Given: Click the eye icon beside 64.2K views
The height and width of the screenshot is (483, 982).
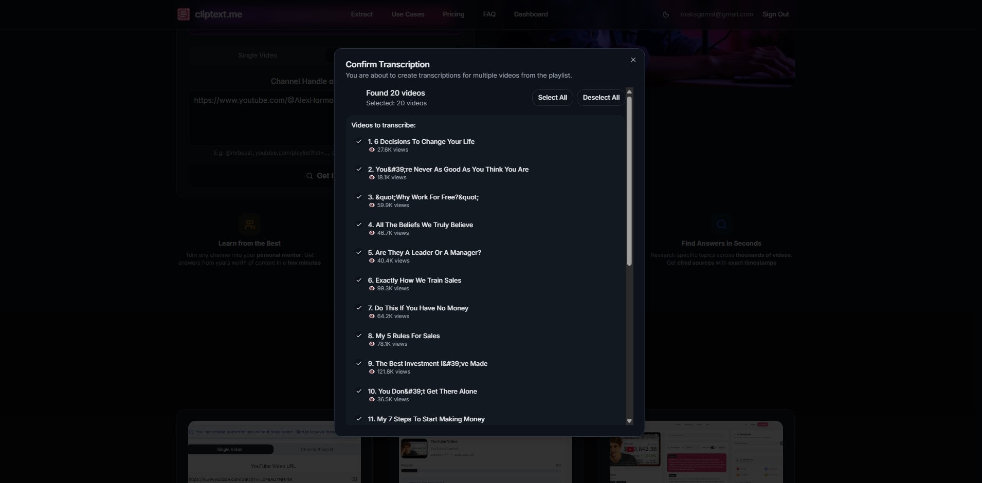Looking at the screenshot, I should click(x=372, y=317).
